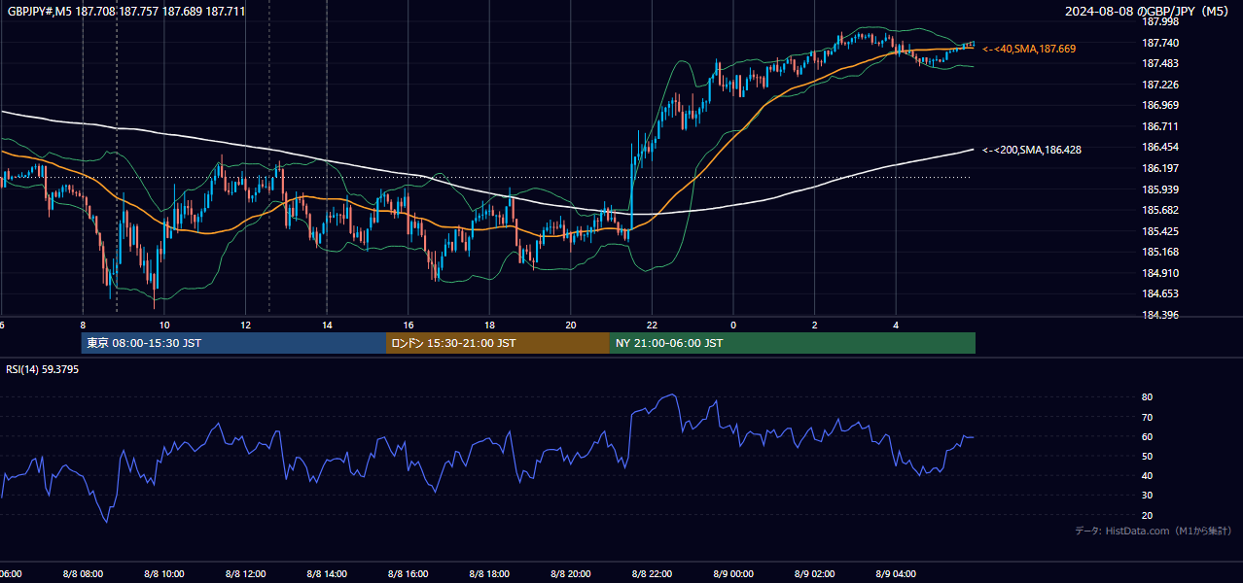Viewport: 1243px width, 583px height.
Task: Click hour 18 on the price chart axis
Action: coord(489,326)
